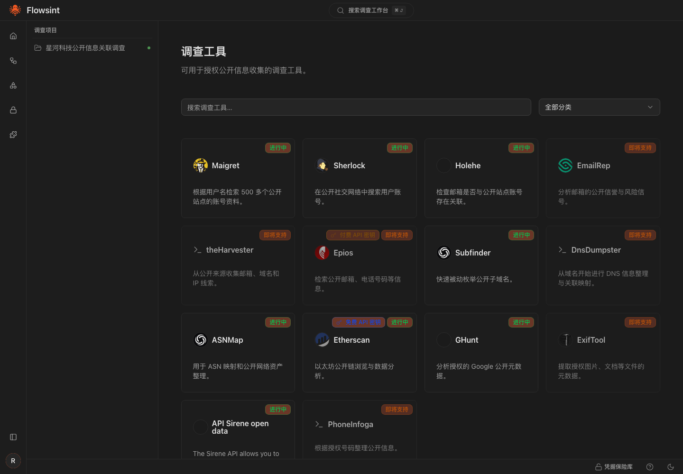The image size is (683, 474).
Task: Toggle the sidebar panel icon
Action: click(13, 437)
